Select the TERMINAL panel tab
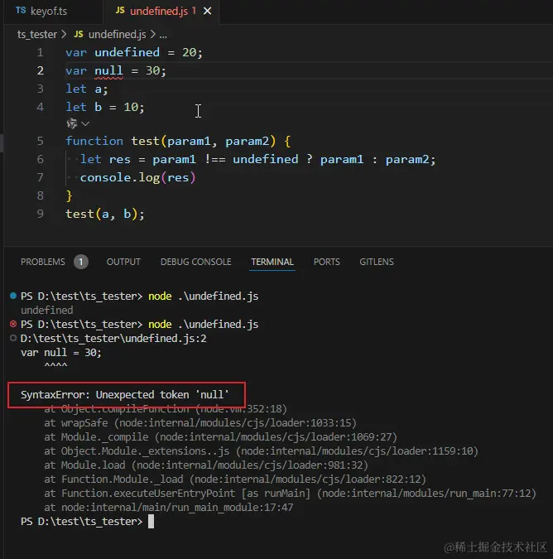Image resolution: width=553 pixels, height=559 pixels. coord(272,262)
